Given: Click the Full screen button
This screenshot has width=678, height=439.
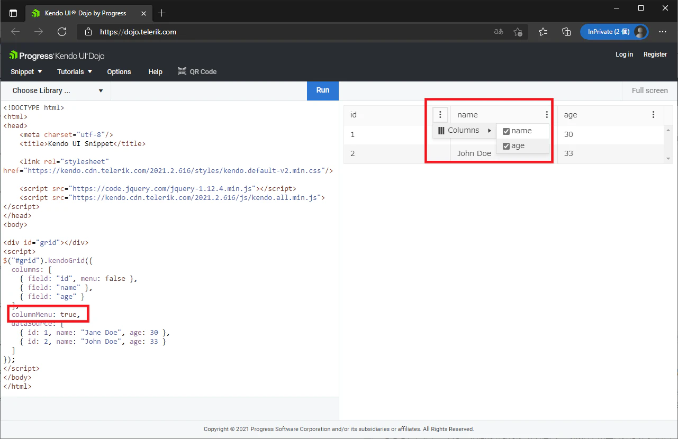Looking at the screenshot, I should click(x=650, y=90).
